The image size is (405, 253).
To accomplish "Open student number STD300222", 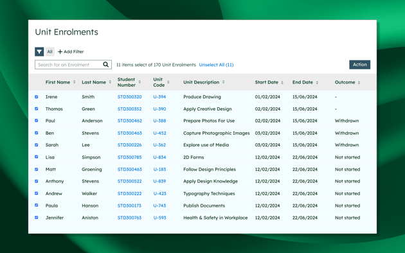I will 130,193.
